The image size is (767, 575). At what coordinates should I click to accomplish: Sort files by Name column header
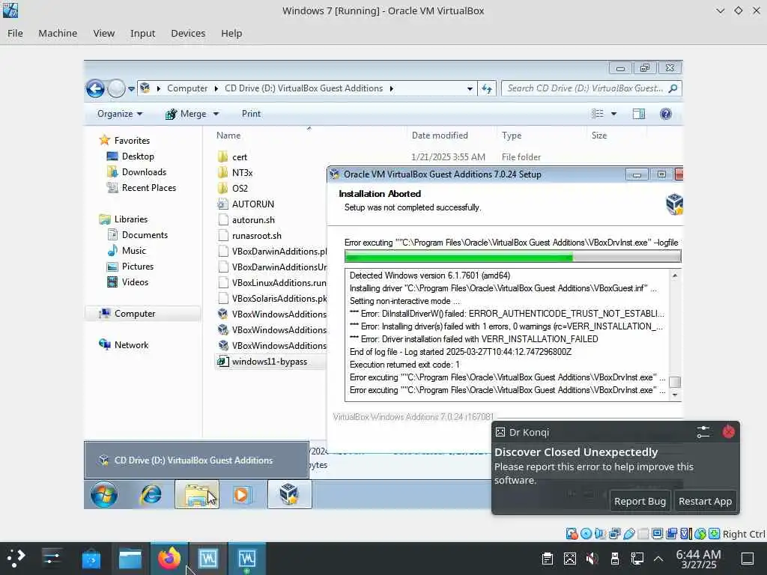coord(228,136)
